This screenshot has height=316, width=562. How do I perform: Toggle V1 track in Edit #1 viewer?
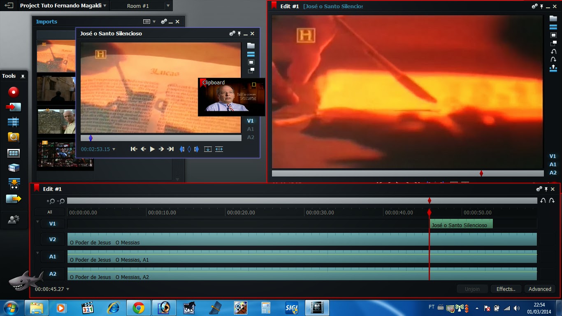[x=553, y=156]
